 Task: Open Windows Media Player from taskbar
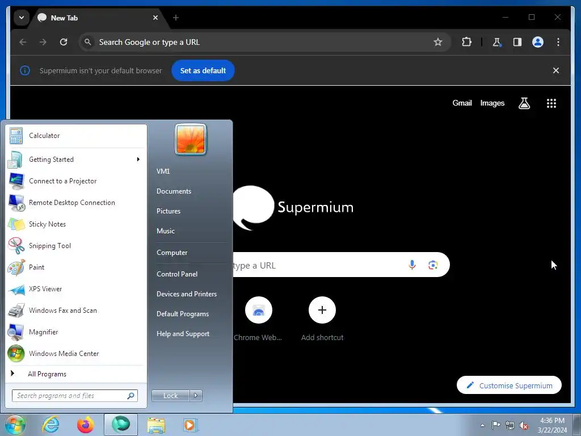pyautogui.click(x=191, y=425)
